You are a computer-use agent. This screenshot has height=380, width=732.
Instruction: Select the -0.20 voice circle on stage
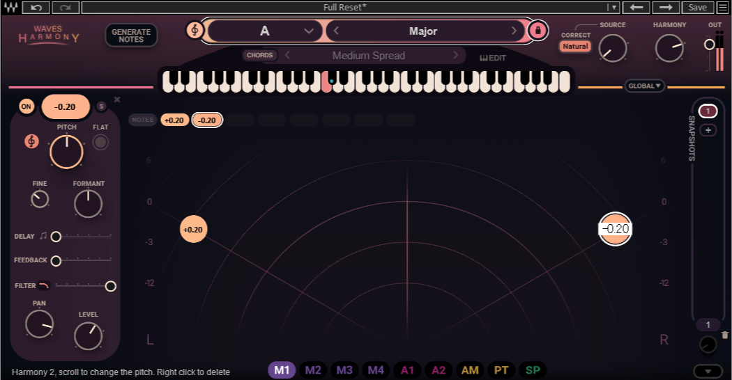tap(616, 229)
